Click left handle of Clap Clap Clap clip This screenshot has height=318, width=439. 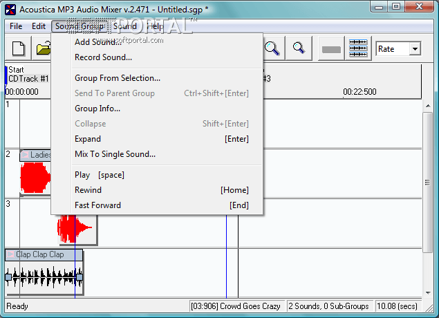tap(8, 277)
